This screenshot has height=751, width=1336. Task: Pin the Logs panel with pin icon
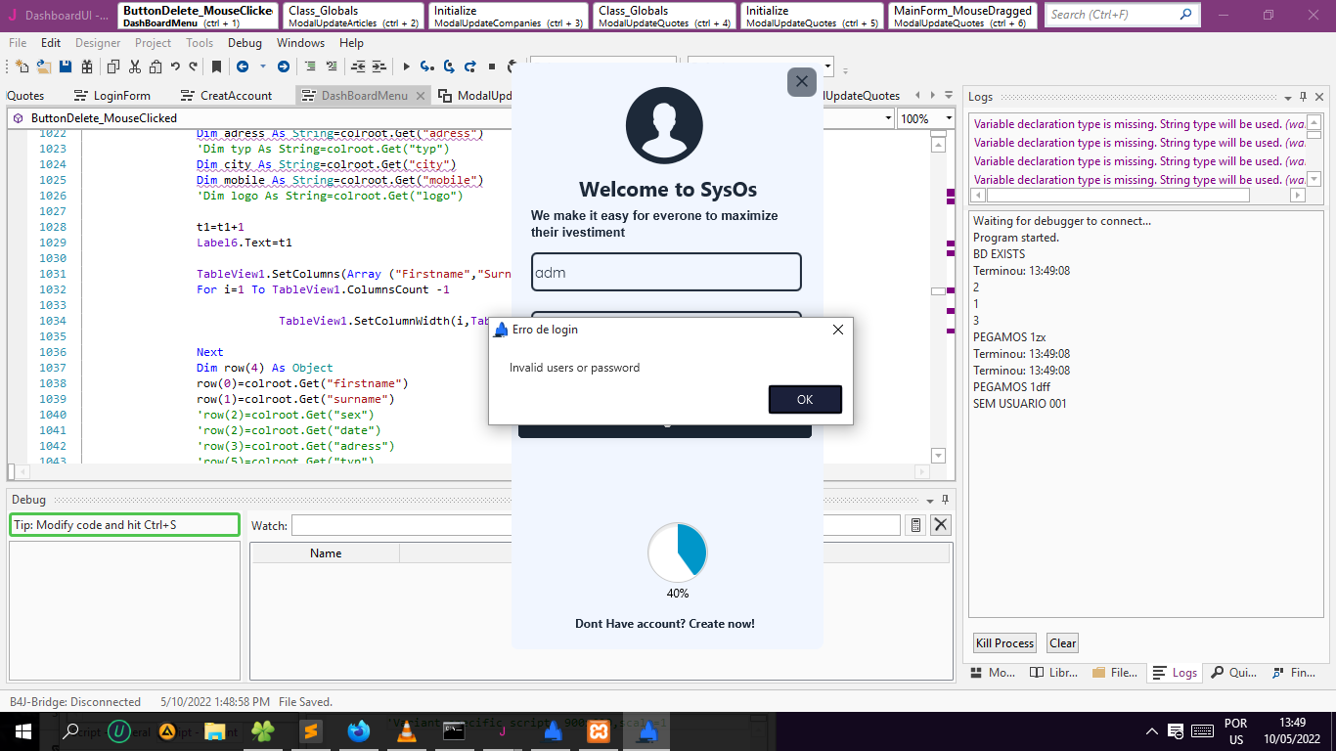tap(1303, 97)
